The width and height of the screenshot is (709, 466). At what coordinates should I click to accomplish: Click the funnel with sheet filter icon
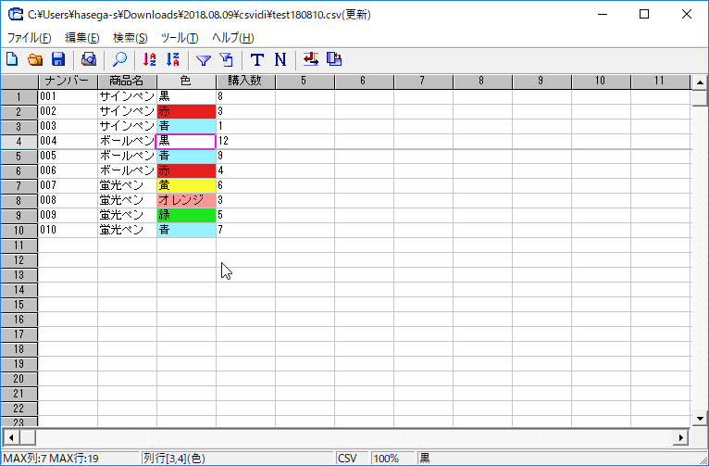tap(227, 59)
